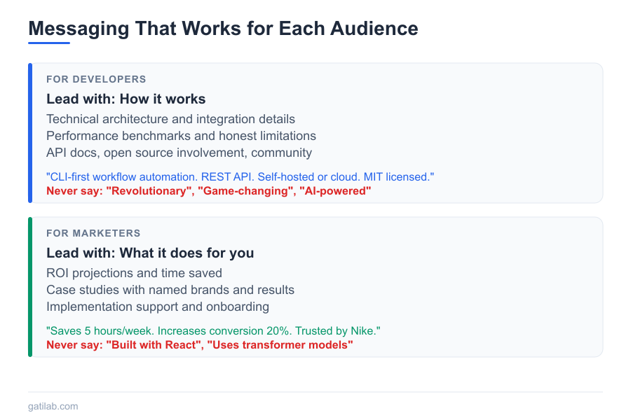Click the red "Never say: Revolutionary" warning

[208, 190]
